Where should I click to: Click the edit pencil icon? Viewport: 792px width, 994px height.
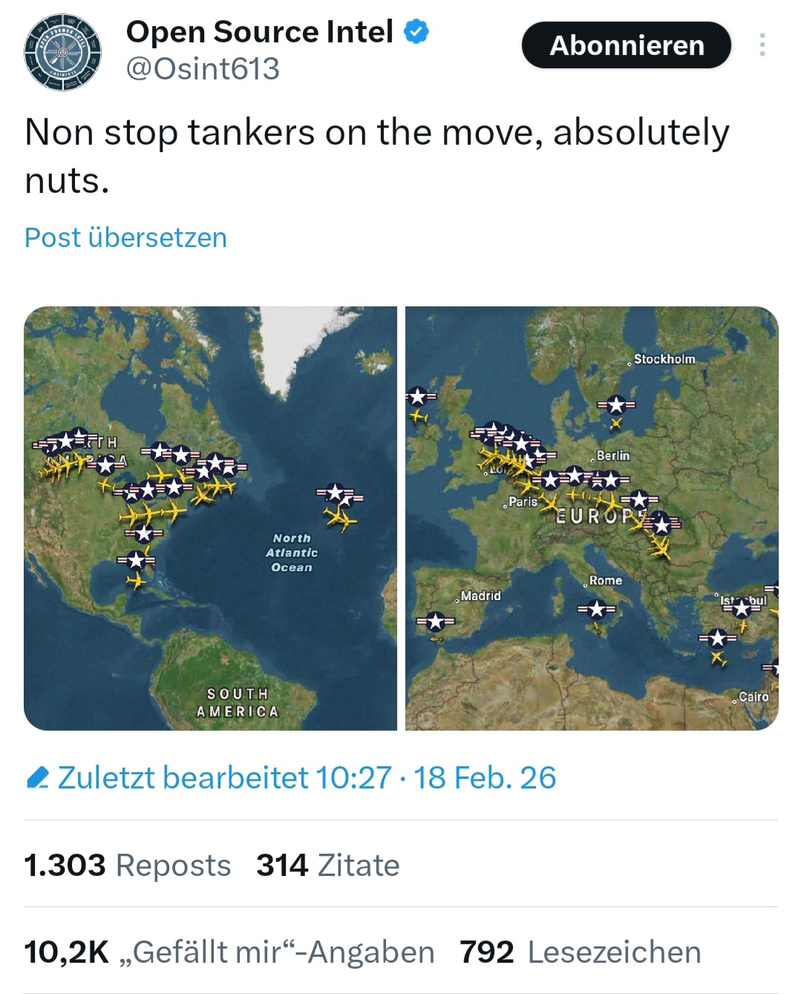[x=37, y=777]
